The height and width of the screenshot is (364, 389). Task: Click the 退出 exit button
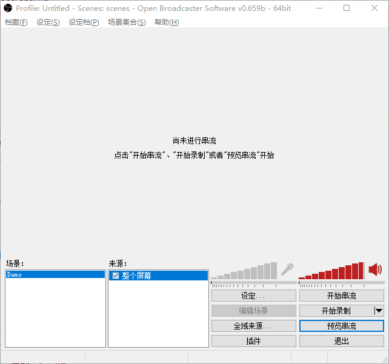click(341, 341)
